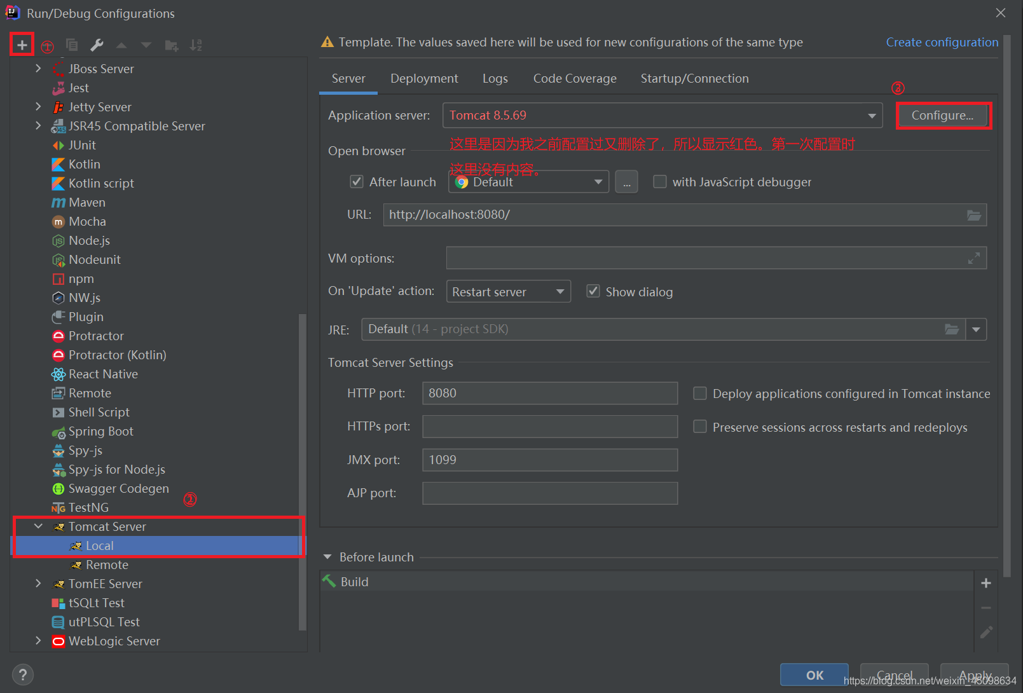
Task: Browse folder icon in JRE field
Action: [x=952, y=329]
